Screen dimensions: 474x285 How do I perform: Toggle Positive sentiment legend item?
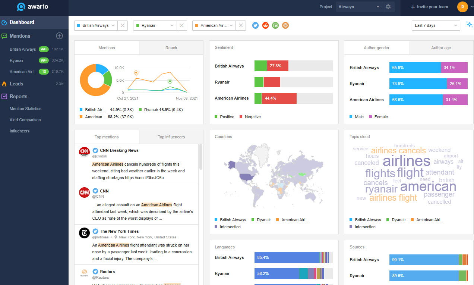tap(224, 117)
